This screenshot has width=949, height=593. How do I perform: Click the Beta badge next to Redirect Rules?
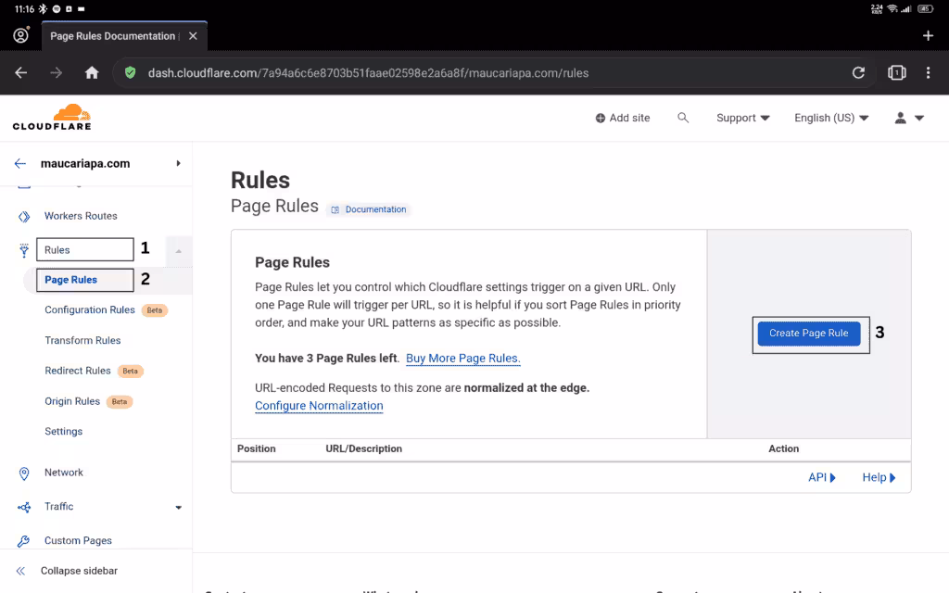click(x=130, y=371)
